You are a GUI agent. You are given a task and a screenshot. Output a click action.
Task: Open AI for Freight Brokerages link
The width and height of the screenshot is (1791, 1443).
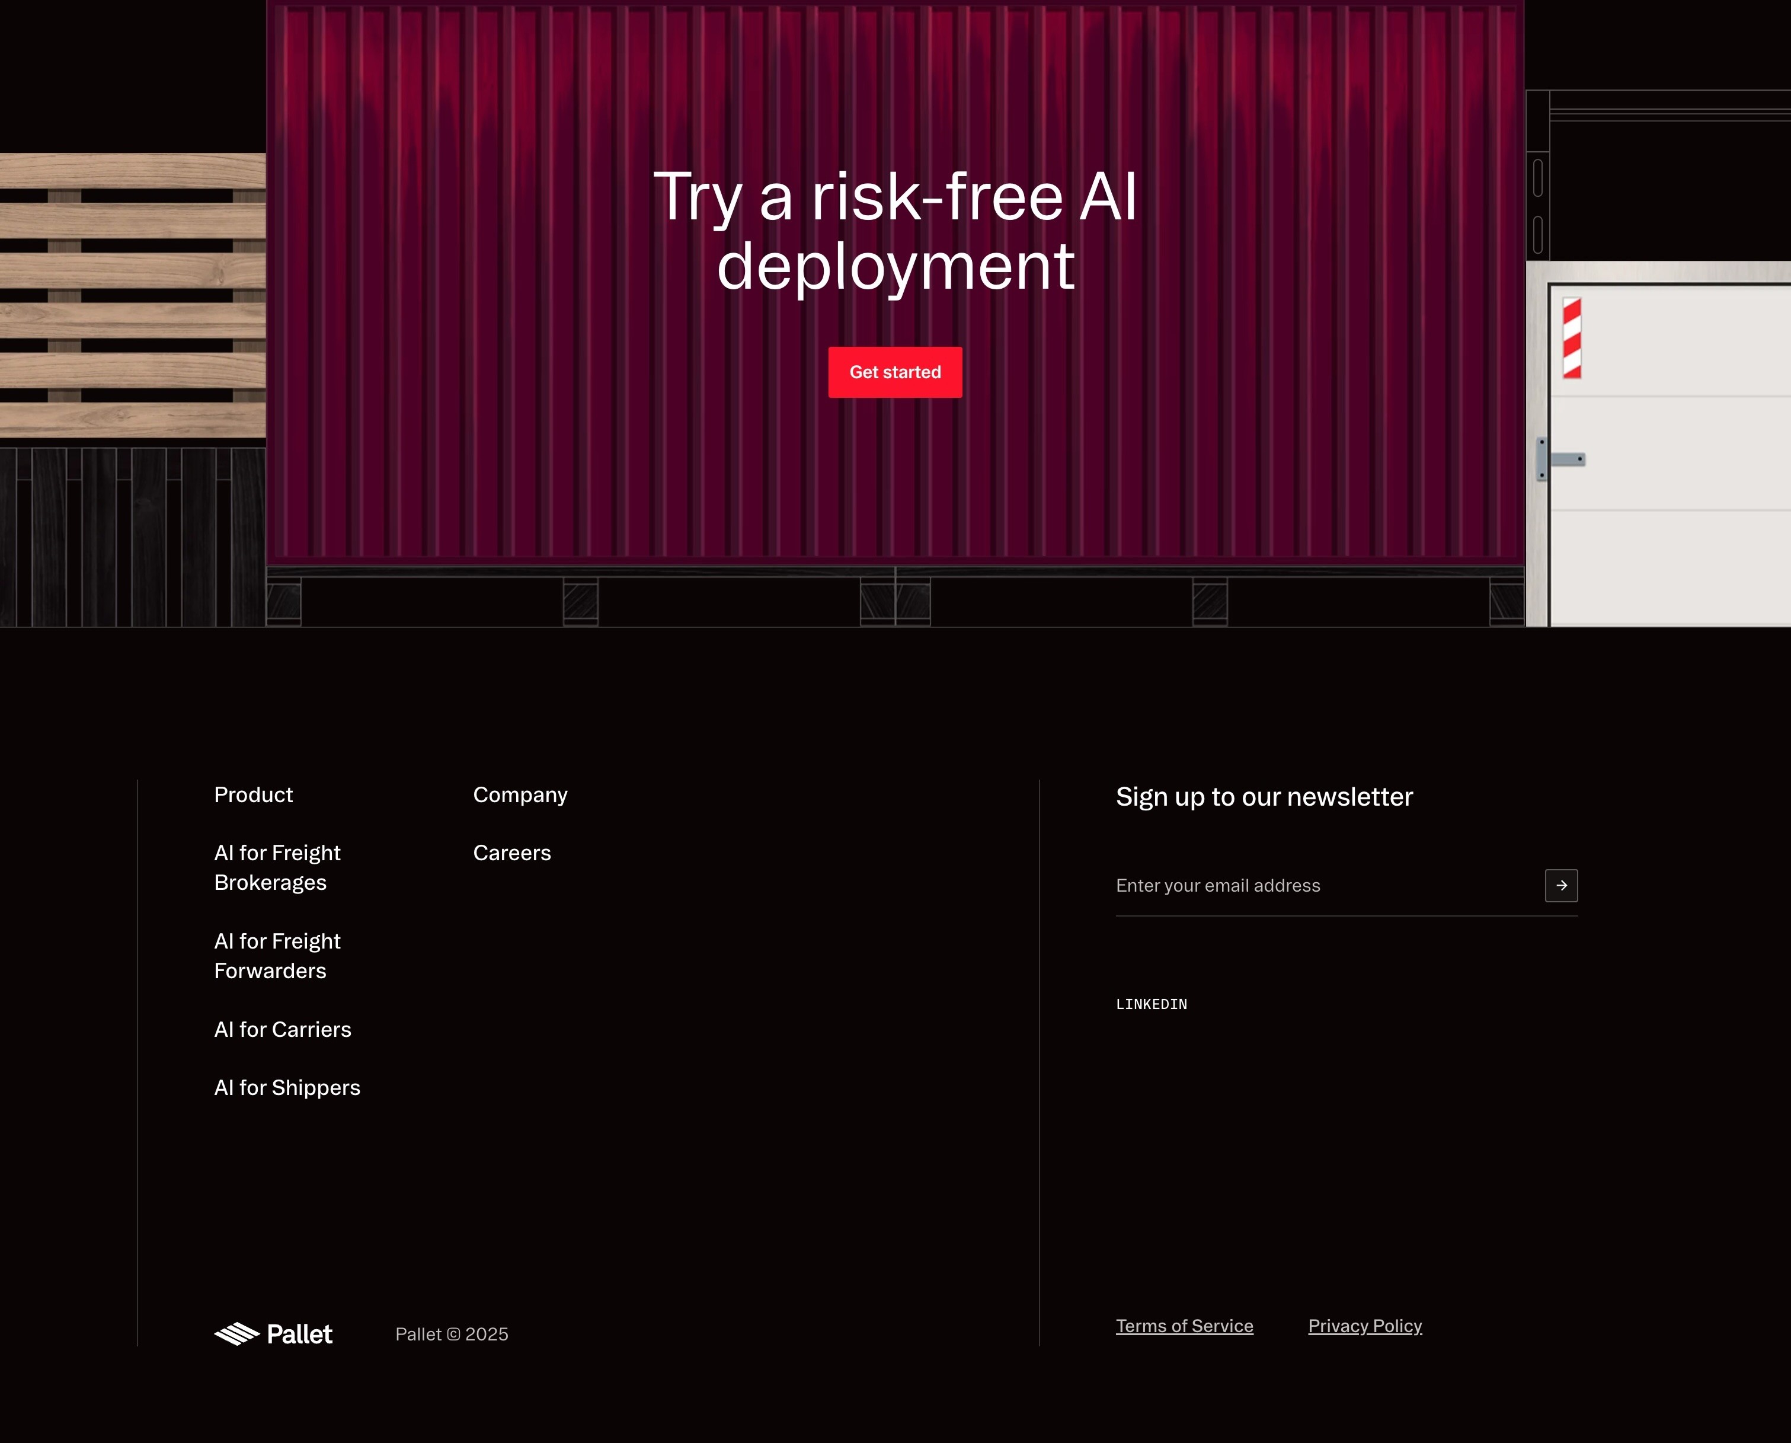277,867
